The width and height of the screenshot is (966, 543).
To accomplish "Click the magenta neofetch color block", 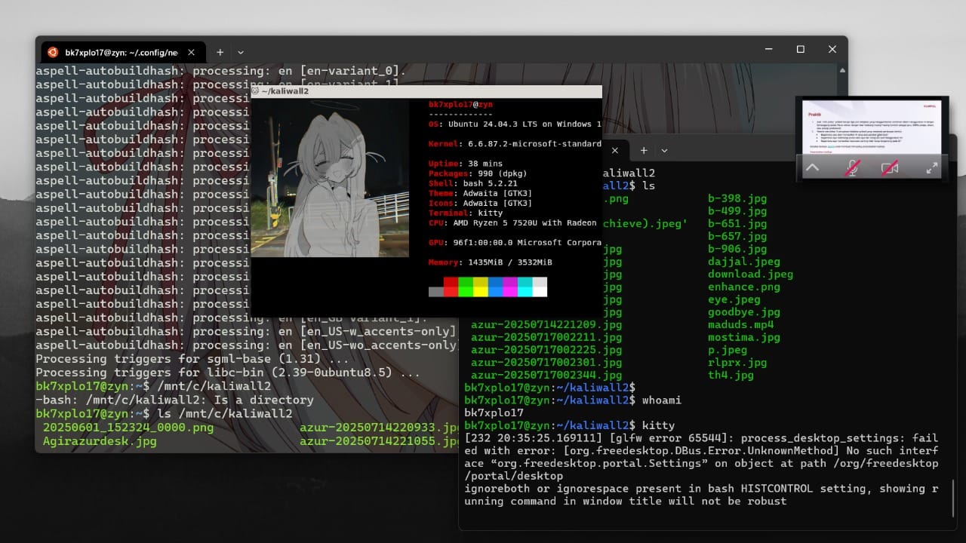I will click(x=510, y=287).
